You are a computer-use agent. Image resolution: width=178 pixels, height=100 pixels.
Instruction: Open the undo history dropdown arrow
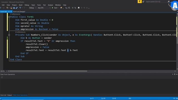coord(22,8)
